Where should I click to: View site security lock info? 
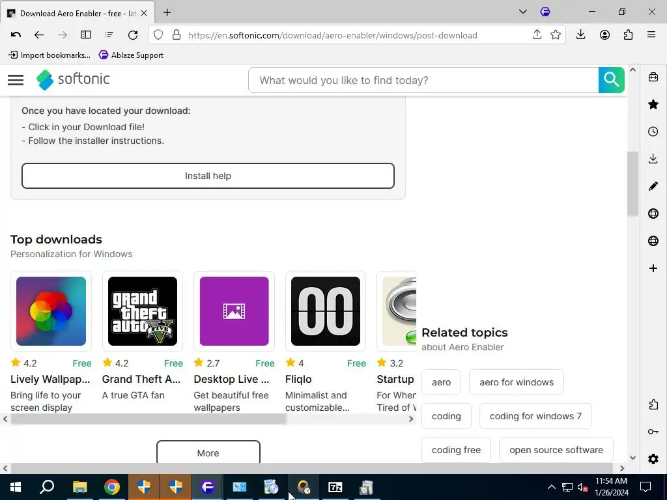click(x=177, y=35)
